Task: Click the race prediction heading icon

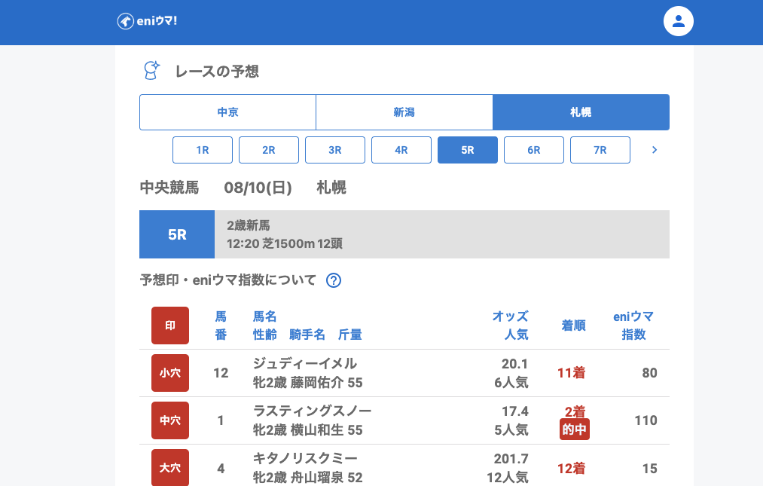Action: 152,71
